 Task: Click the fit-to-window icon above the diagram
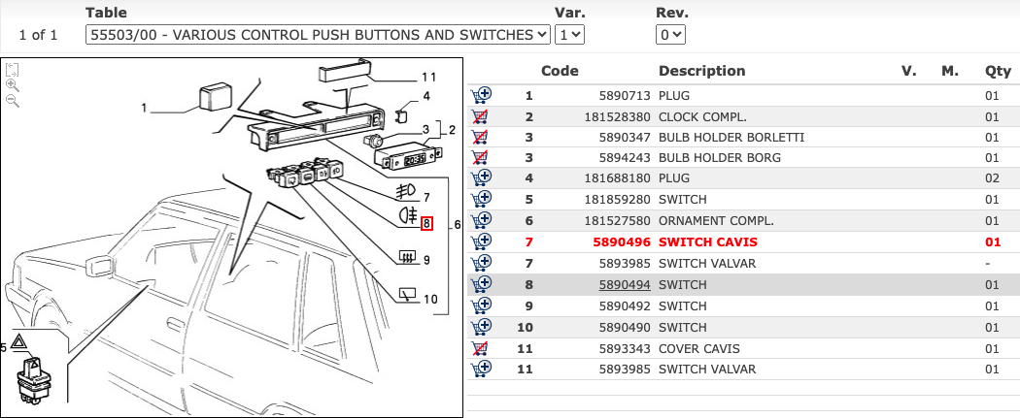(12, 70)
